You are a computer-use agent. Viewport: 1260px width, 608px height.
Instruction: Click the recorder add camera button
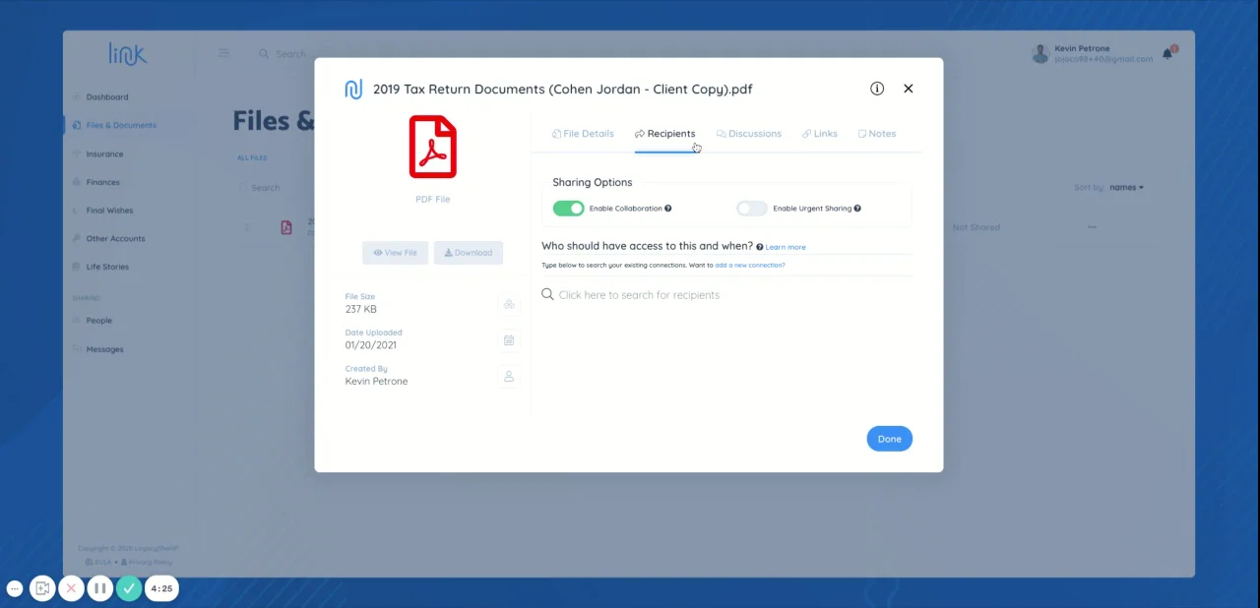pos(42,588)
